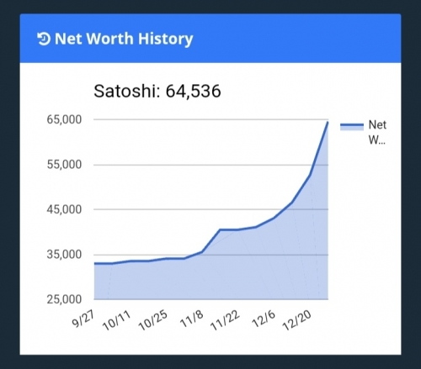
Task: Select the 12/6 date on x-axis
Action: tap(264, 319)
